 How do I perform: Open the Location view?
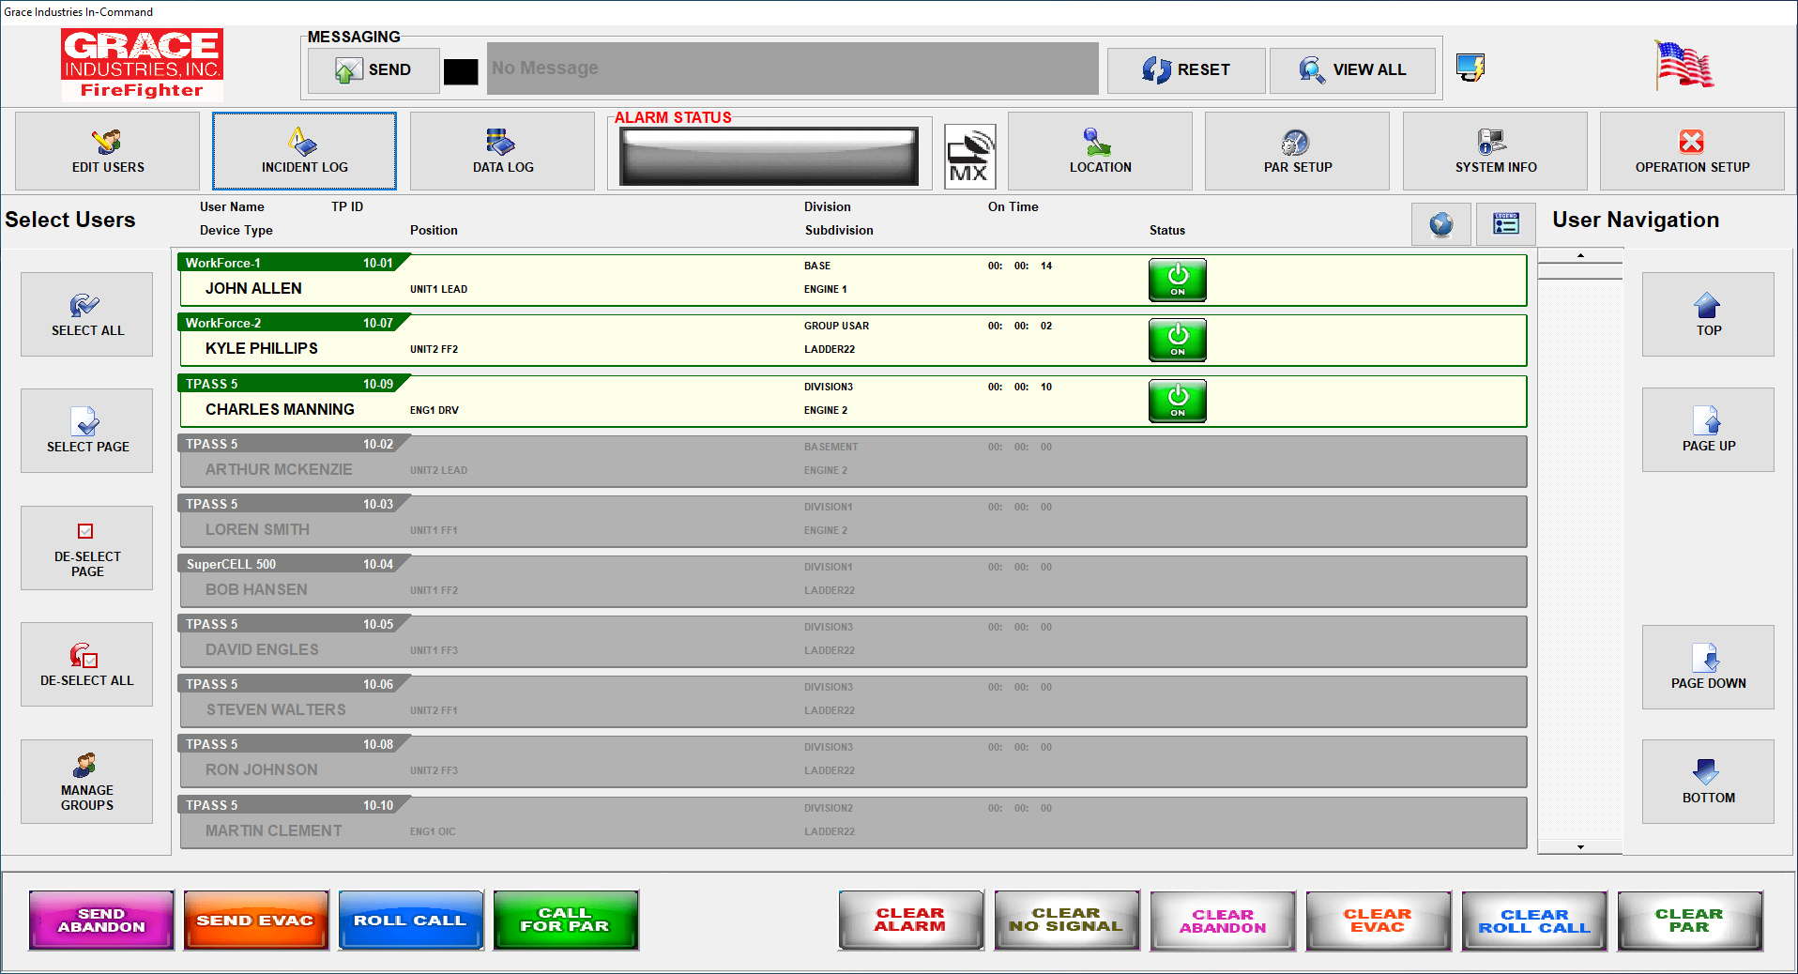tap(1100, 151)
